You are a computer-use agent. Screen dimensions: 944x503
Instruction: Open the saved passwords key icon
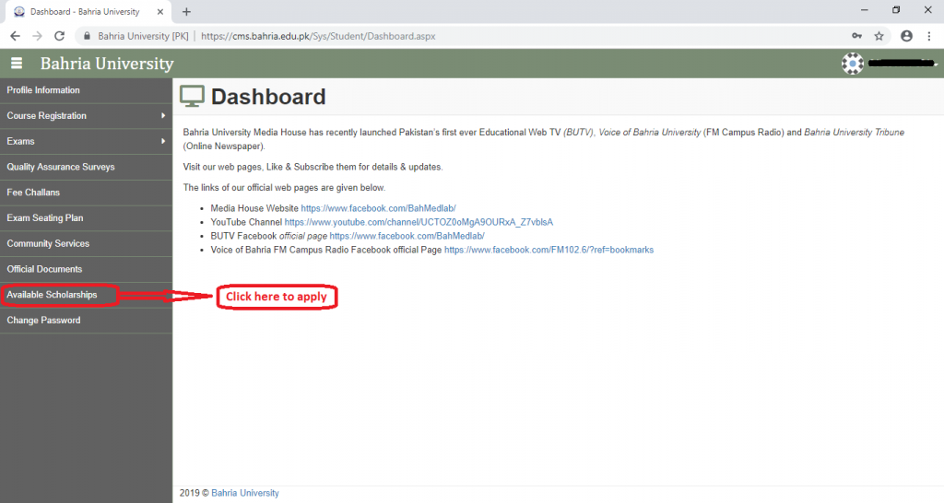[856, 36]
